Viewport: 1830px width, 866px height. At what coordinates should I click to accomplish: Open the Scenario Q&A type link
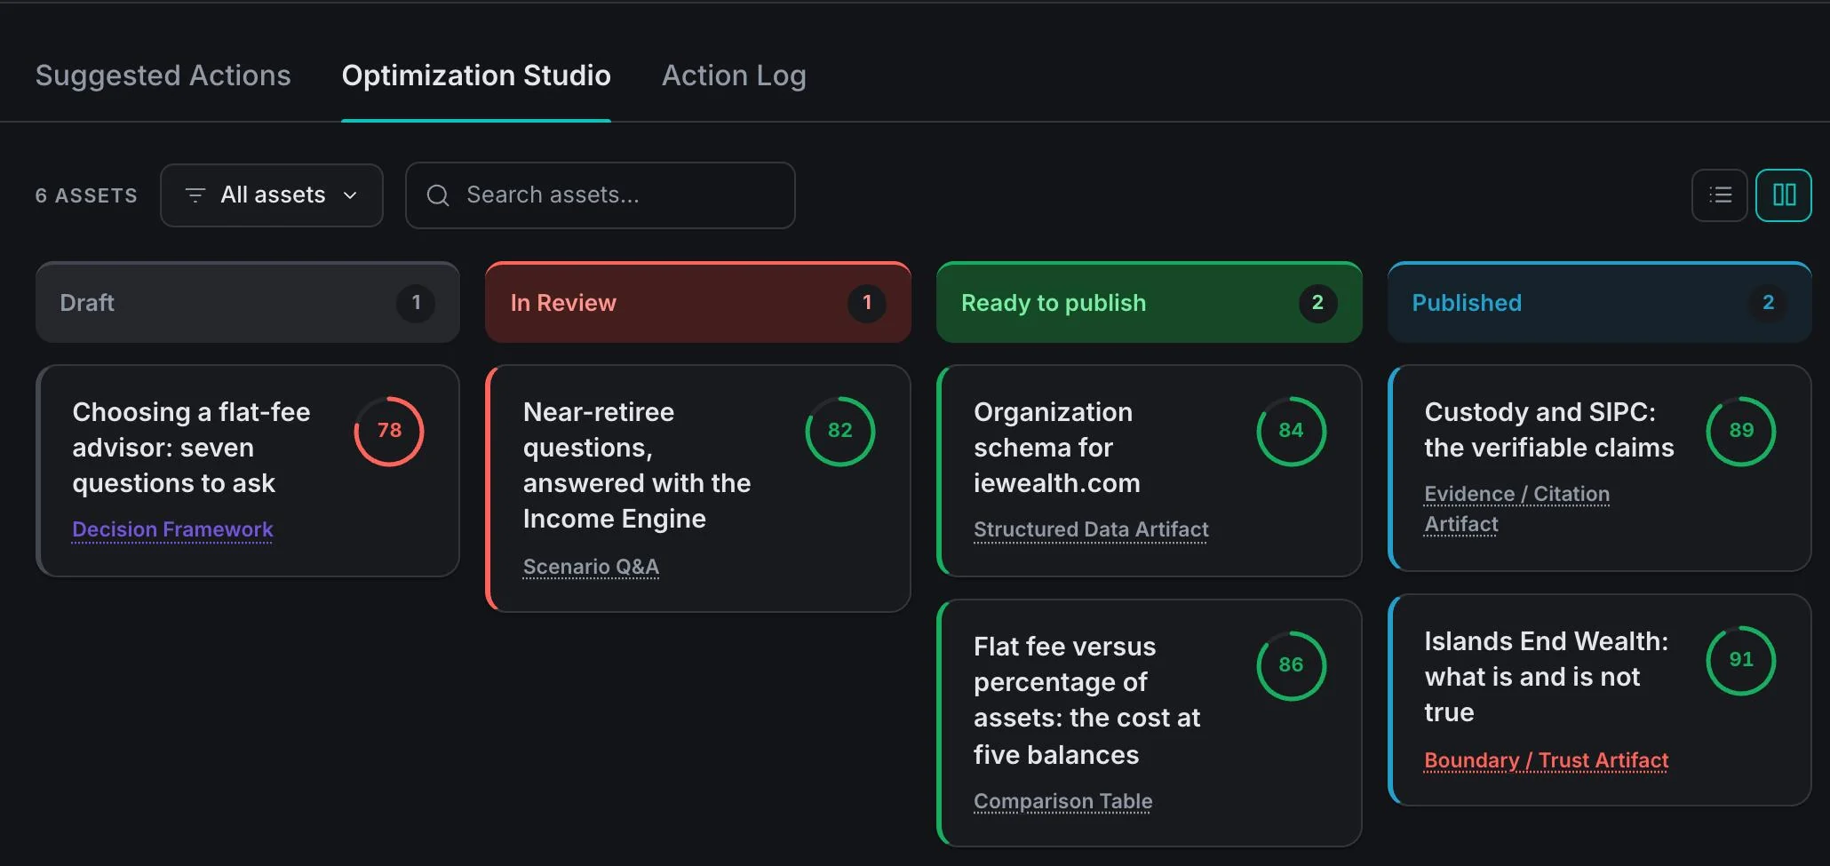click(591, 567)
